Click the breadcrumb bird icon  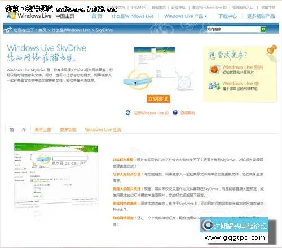coord(7,30)
